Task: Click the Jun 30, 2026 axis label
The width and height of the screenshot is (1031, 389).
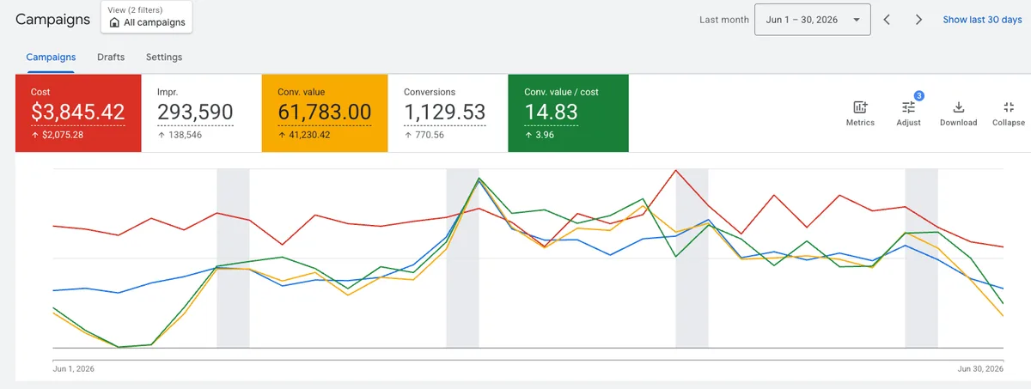Action: tap(981, 368)
